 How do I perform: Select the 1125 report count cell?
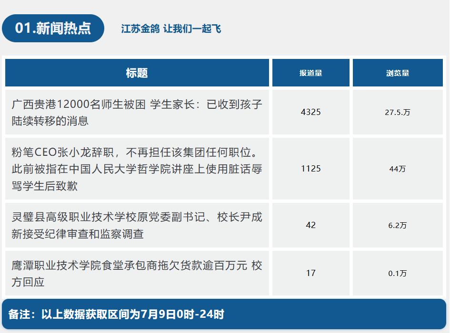pyautogui.click(x=311, y=169)
